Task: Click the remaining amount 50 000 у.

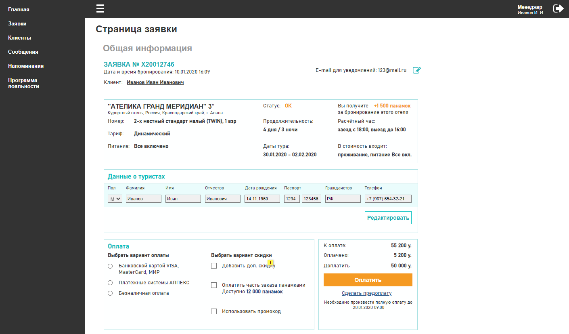Action: point(401,266)
